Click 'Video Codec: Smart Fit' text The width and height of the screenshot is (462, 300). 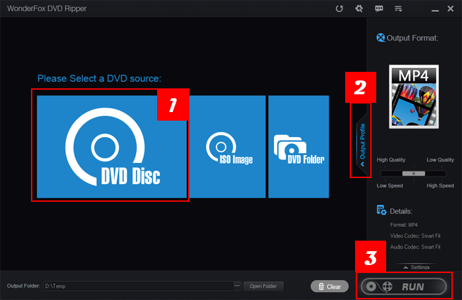pos(415,236)
